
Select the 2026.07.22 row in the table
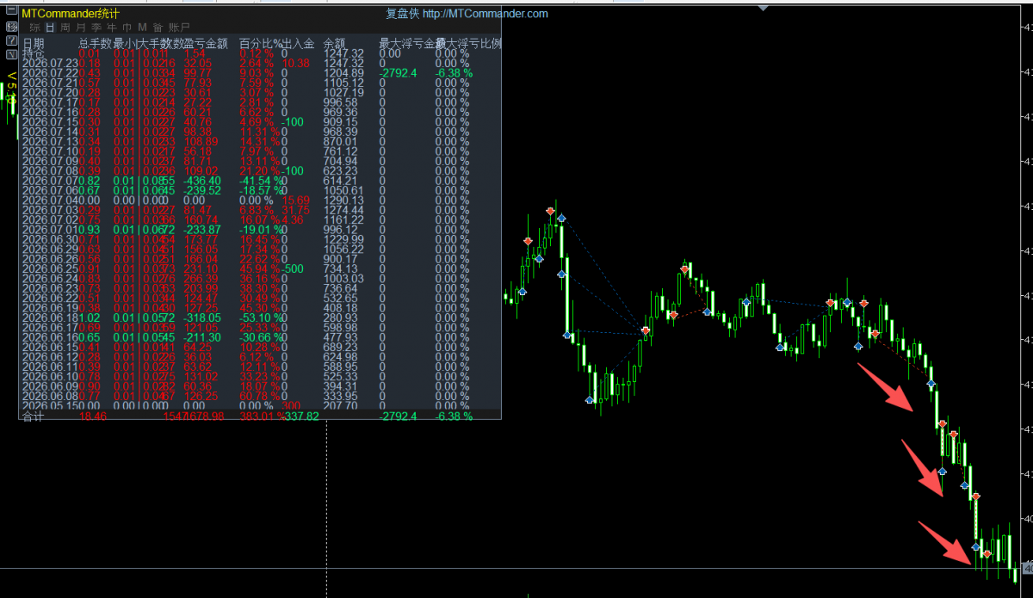[259, 73]
